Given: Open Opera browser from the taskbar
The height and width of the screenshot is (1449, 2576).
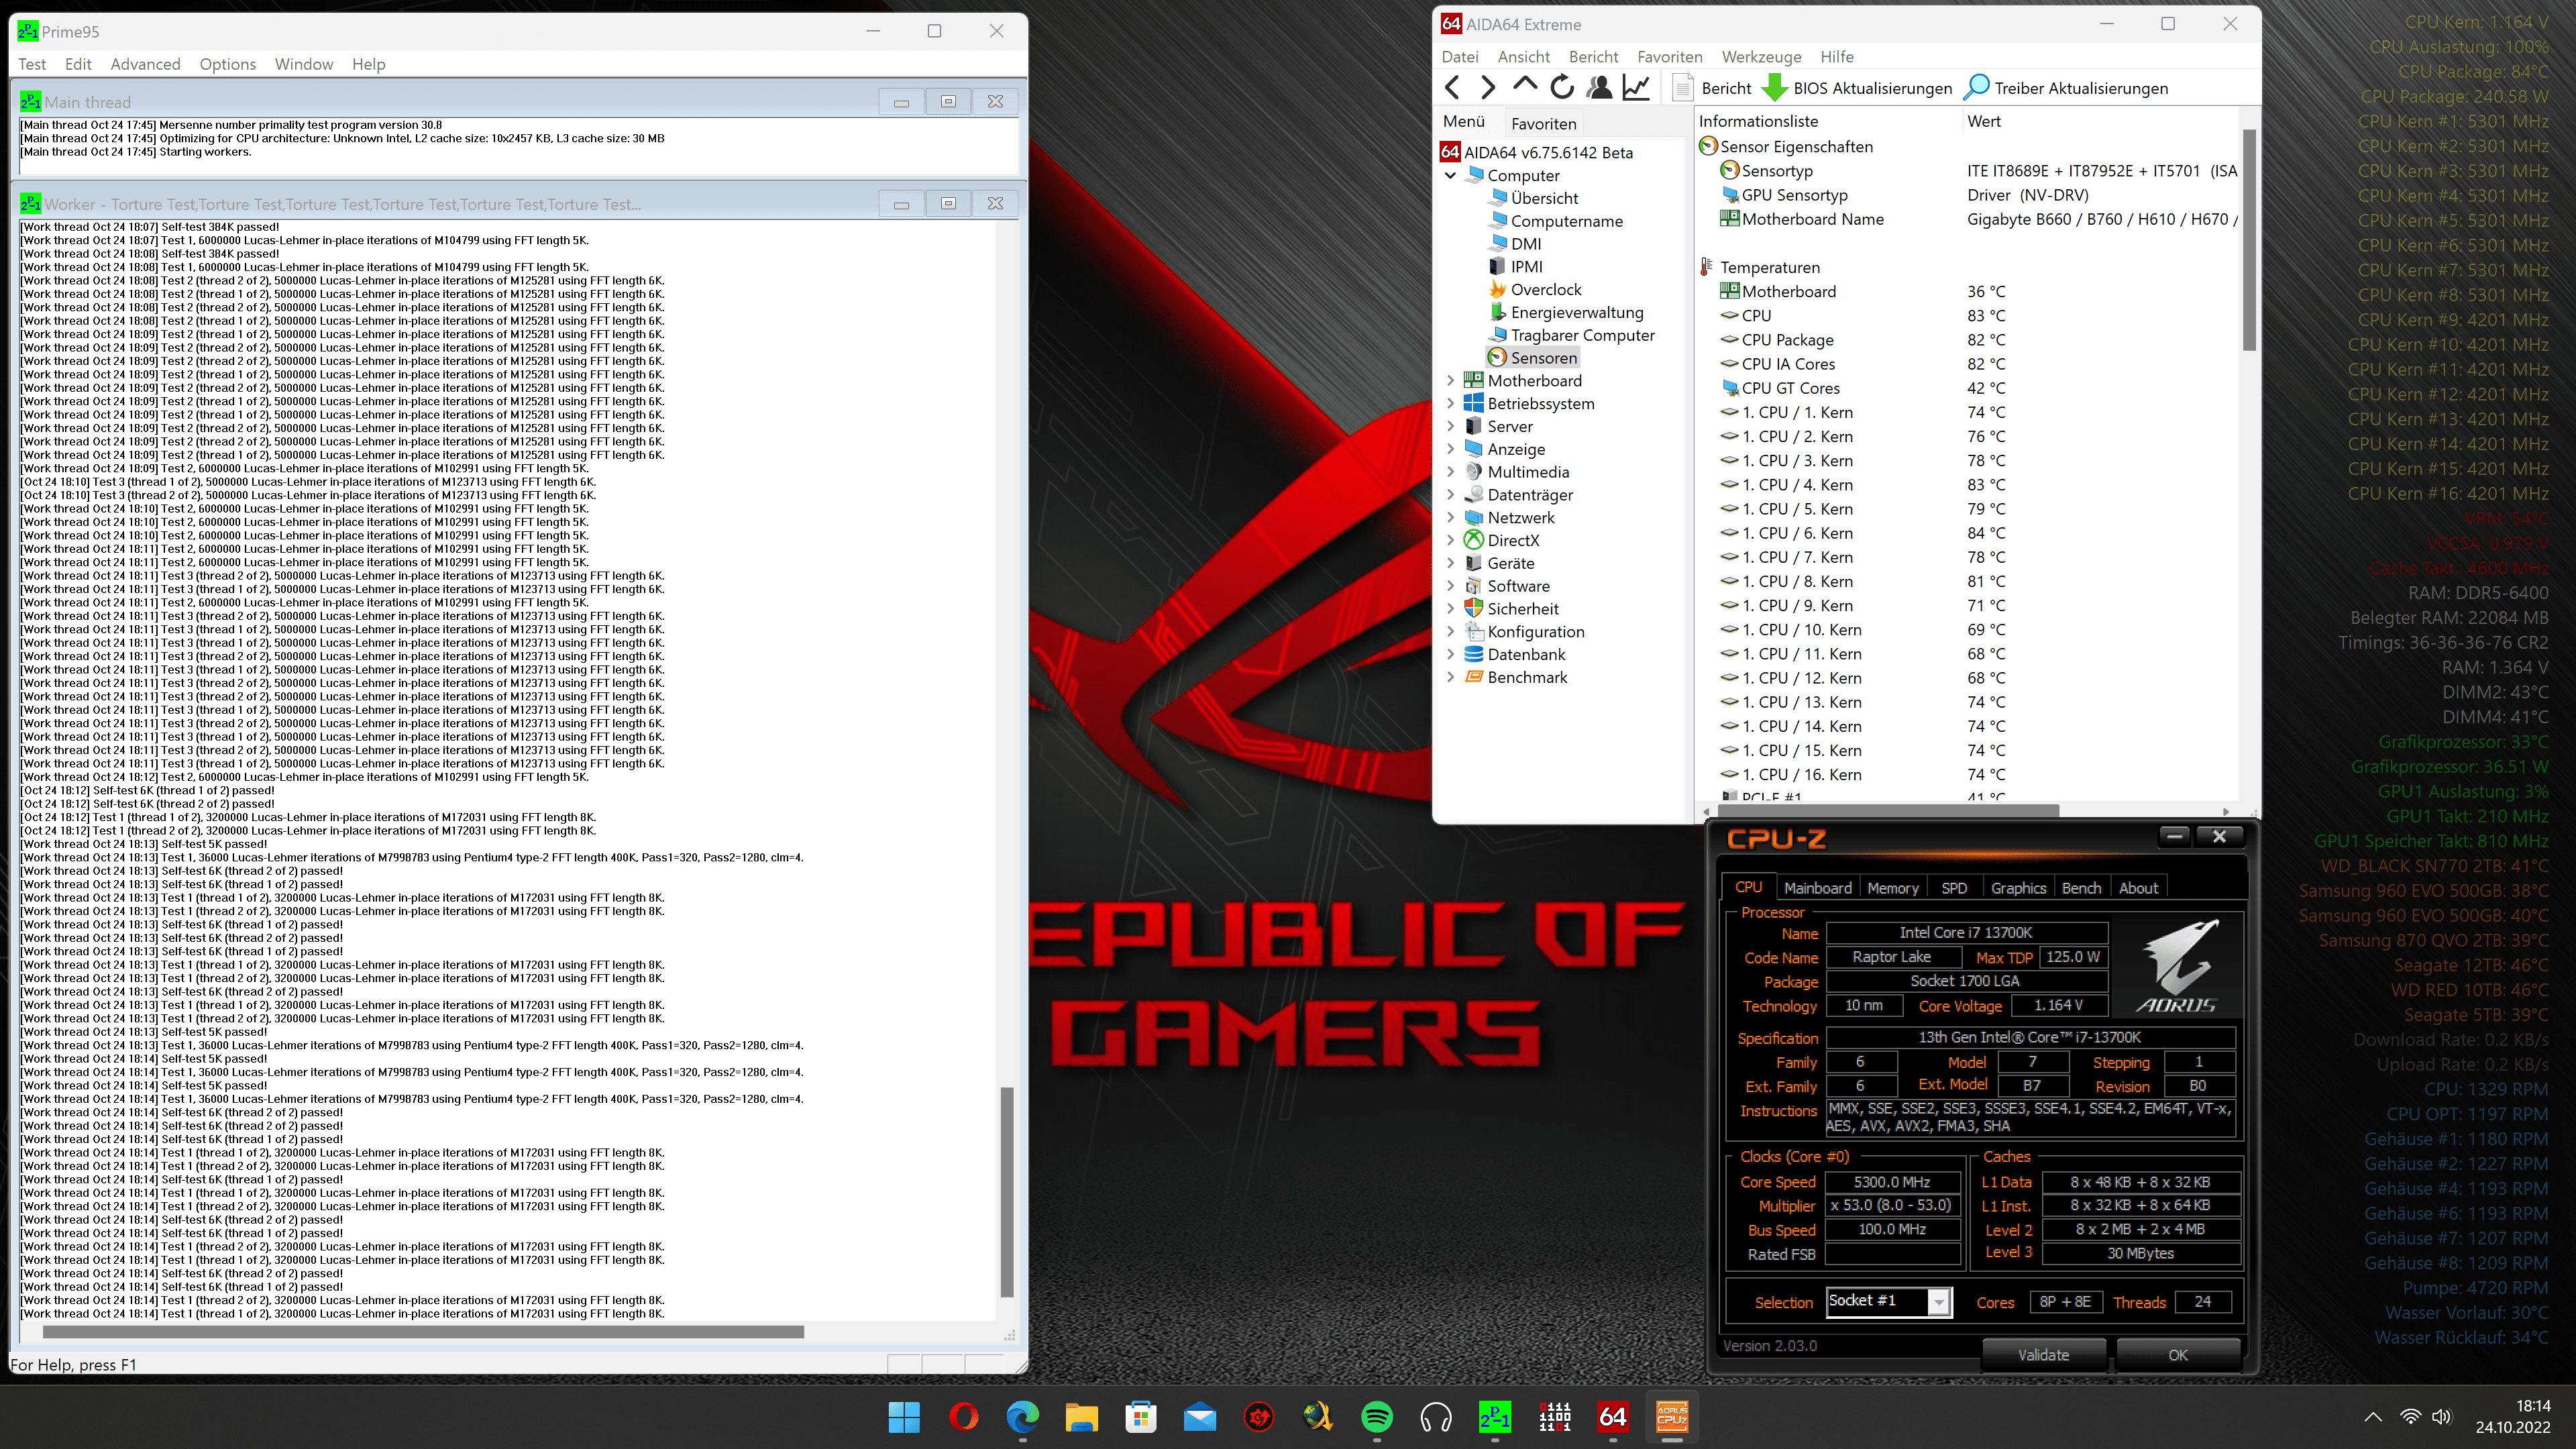Looking at the screenshot, I should [963, 1417].
